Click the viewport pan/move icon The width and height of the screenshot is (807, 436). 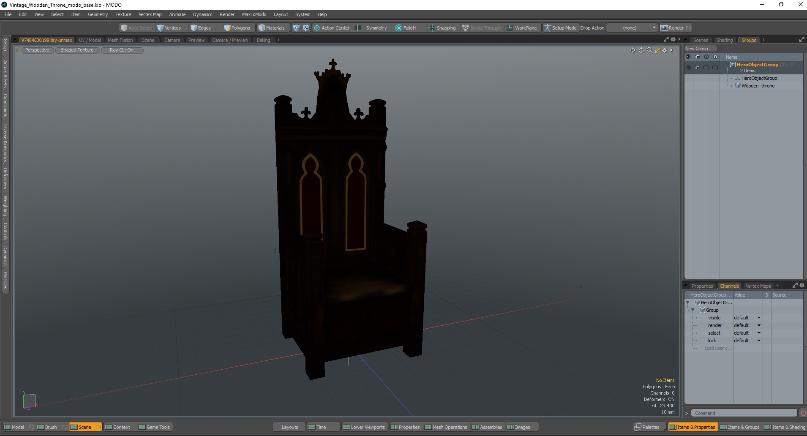pos(633,50)
